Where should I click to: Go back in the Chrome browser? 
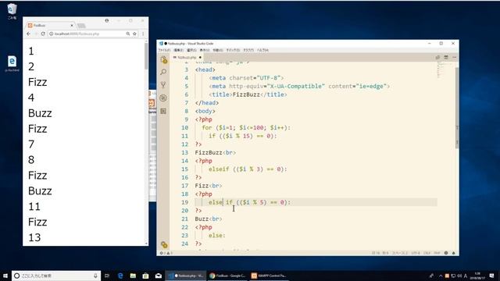[x=29, y=34]
